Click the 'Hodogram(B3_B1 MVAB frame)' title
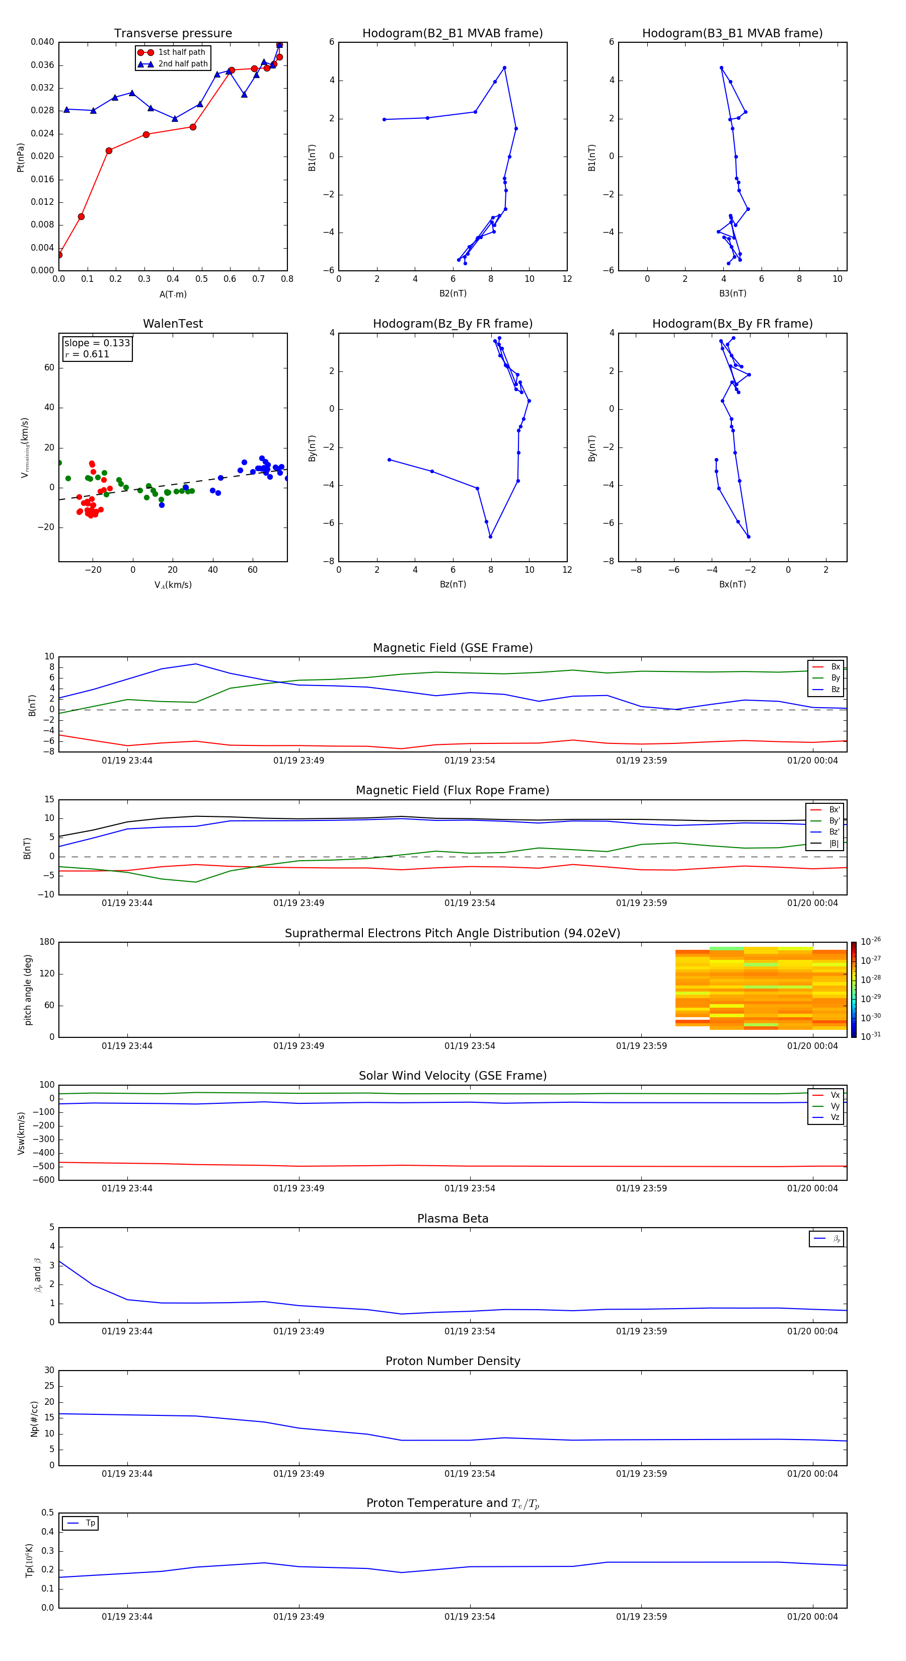906x1661 pixels. 732,34
